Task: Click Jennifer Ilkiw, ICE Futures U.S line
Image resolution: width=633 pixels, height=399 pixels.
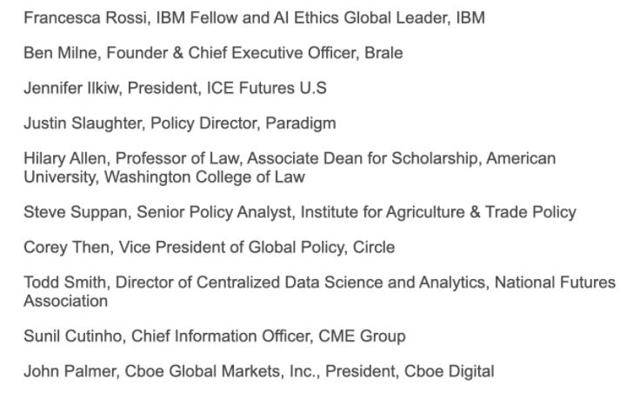Action: point(176,89)
